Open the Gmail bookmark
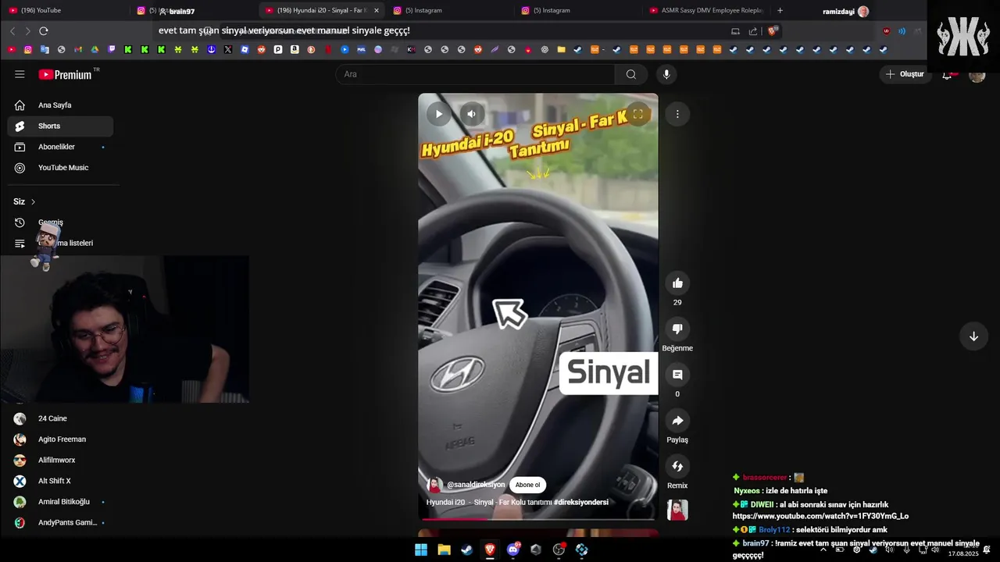This screenshot has width=1000, height=562. click(78, 49)
